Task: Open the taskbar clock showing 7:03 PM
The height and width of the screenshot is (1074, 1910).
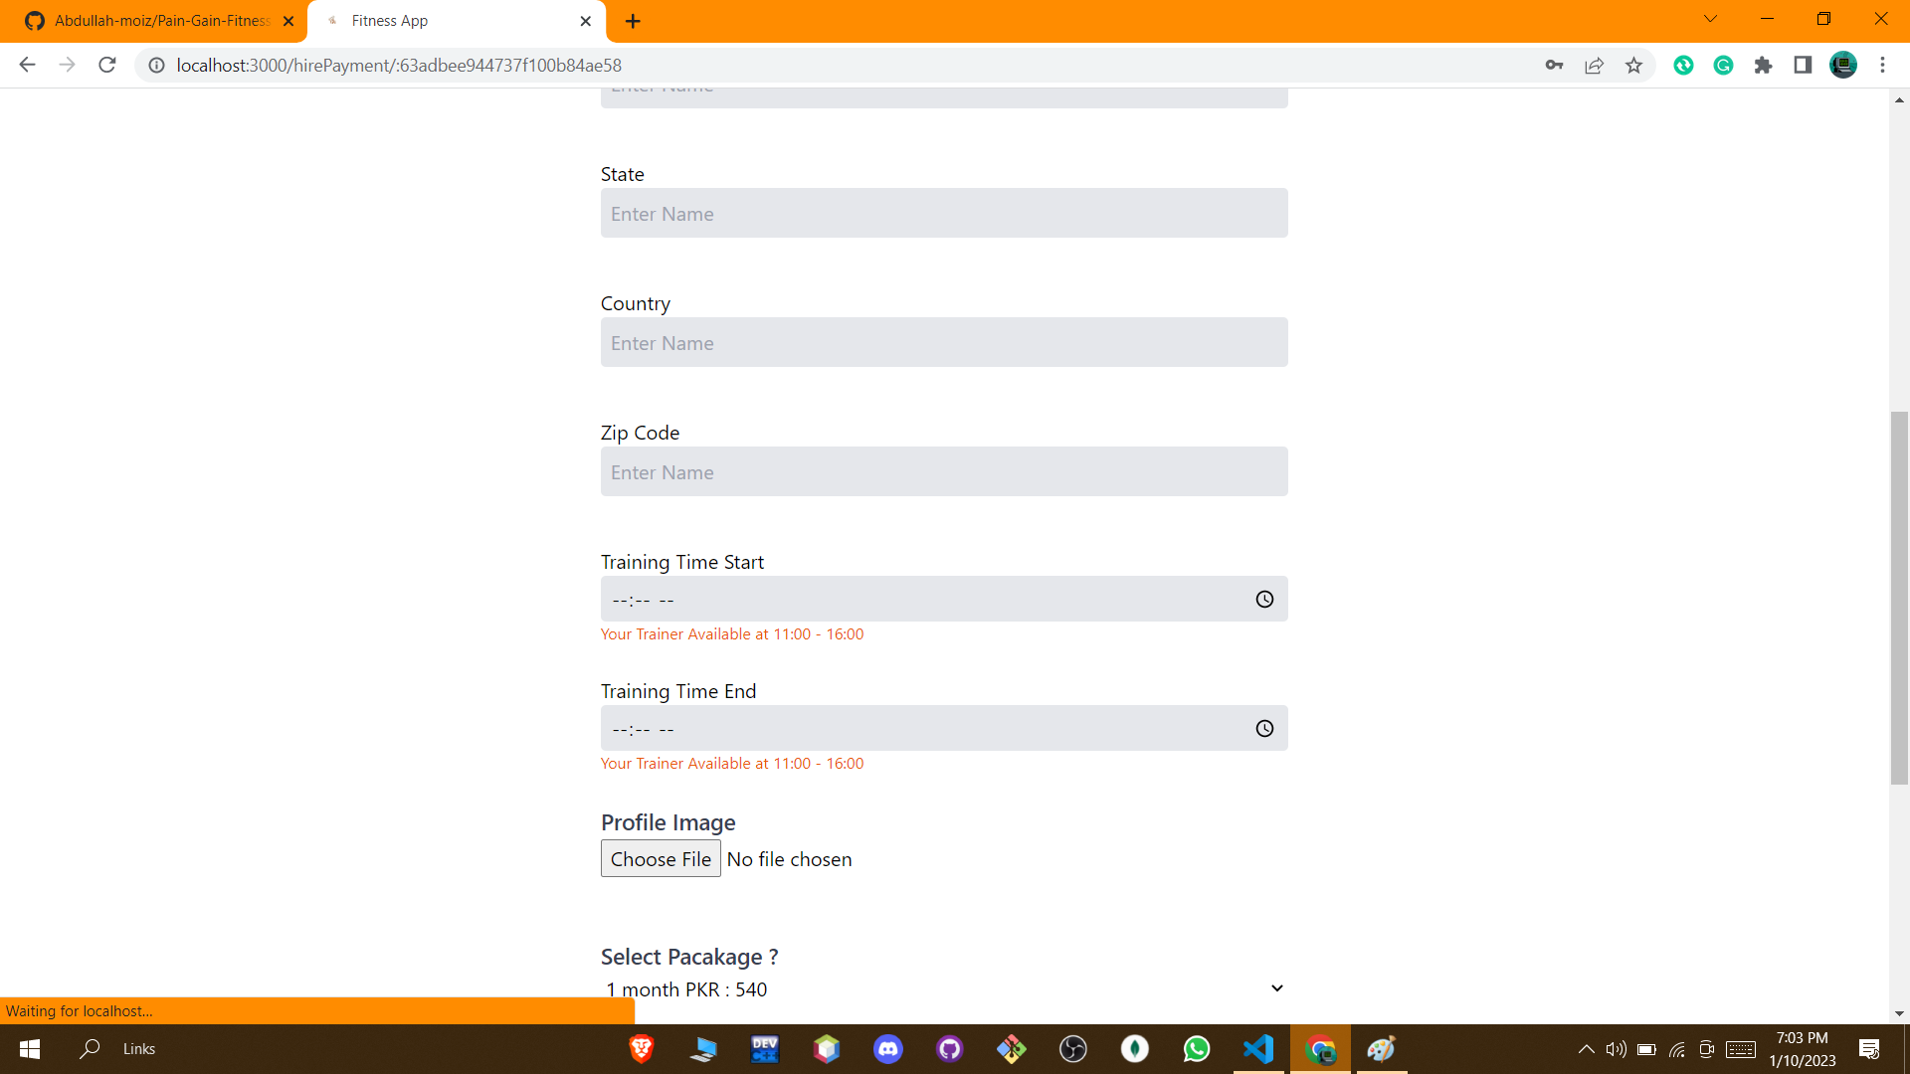Action: point(1802,1049)
